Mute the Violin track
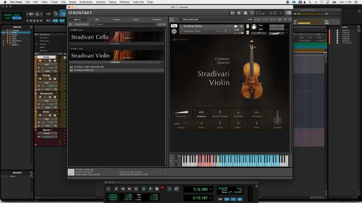362x203 pixels. click(55, 61)
